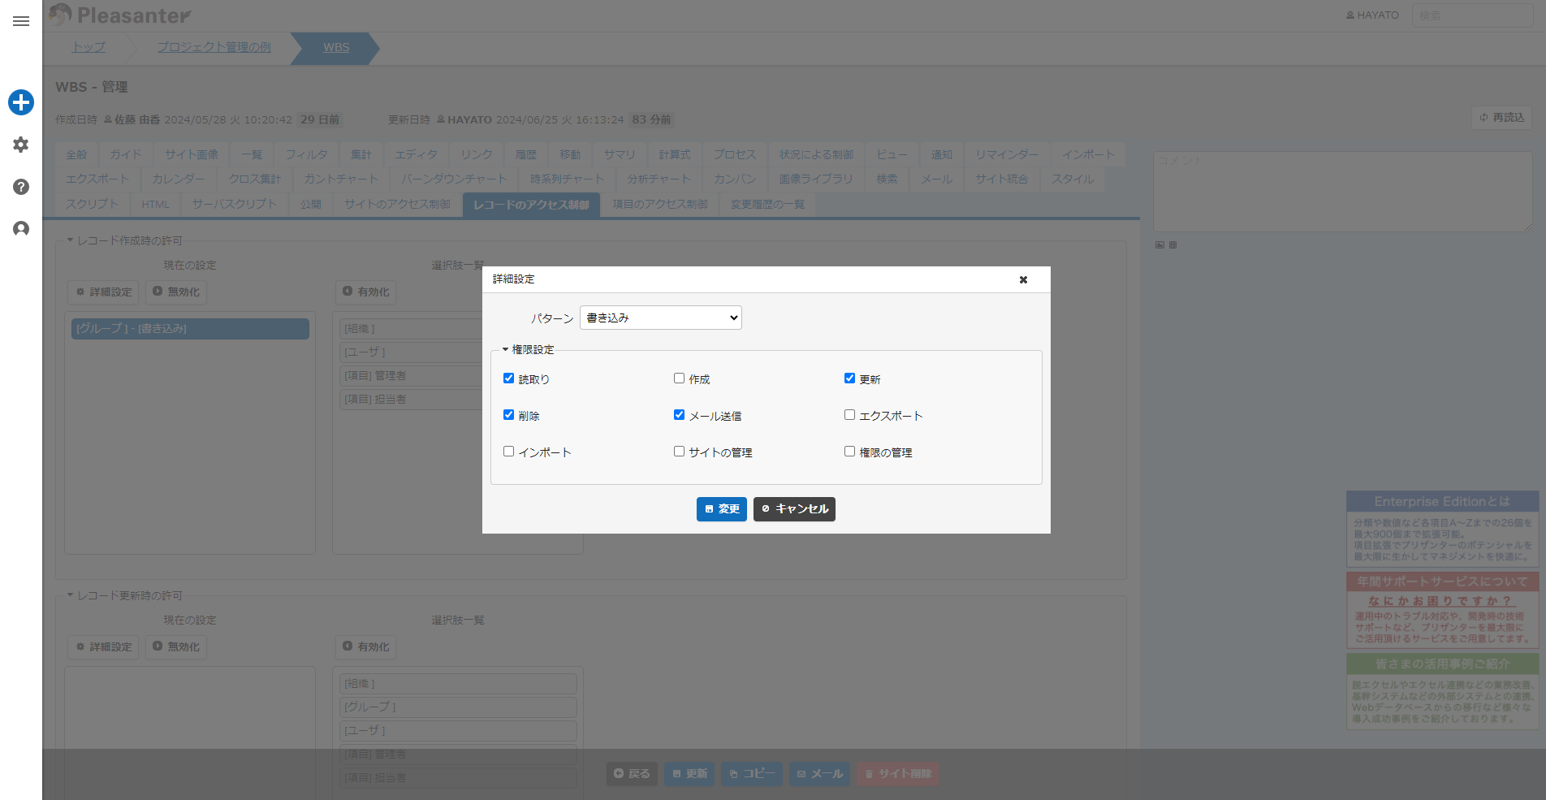Collapse the 権限設定 section

pyautogui.click(x=529, y=350)
